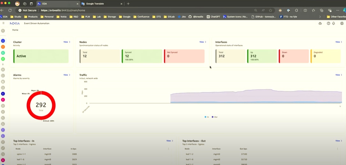346x165 pixels.
Task: Add this page to favorites with the star
Action: [270, 10]
